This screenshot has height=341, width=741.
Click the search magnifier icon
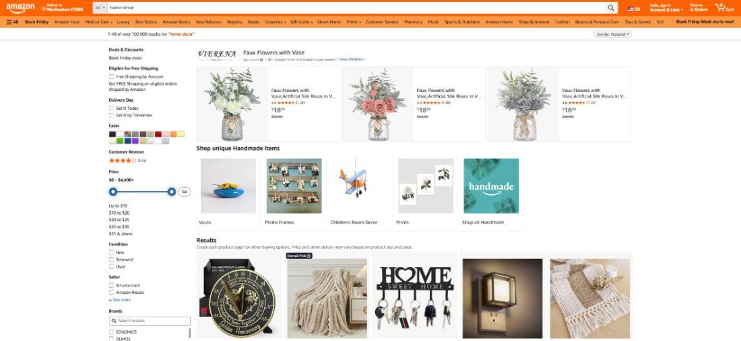pyautogui.click(x=611, y=8)
